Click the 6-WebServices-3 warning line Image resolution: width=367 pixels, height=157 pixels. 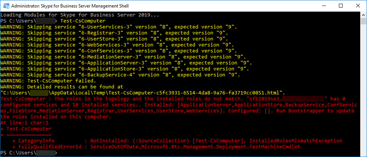coord(117,45)
